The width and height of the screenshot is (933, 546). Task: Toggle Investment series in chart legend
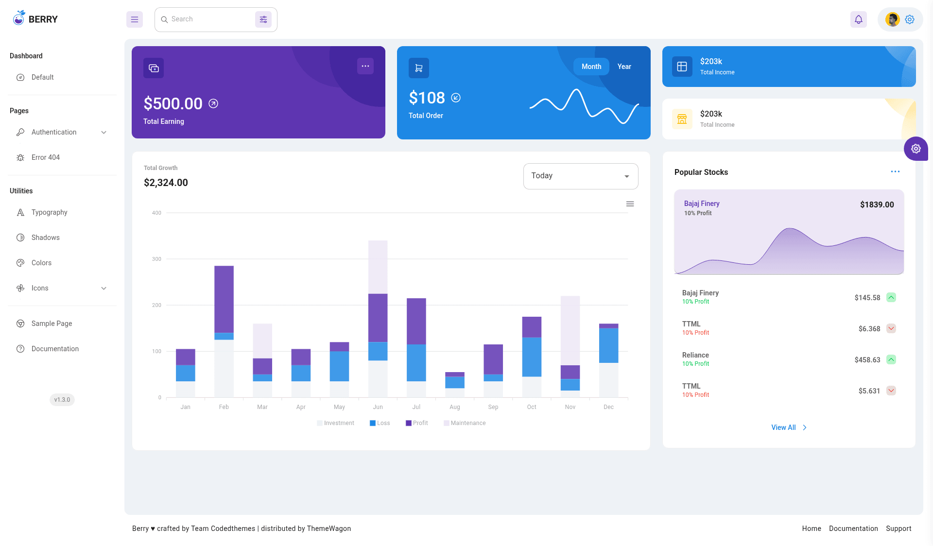tap(335, 423)
